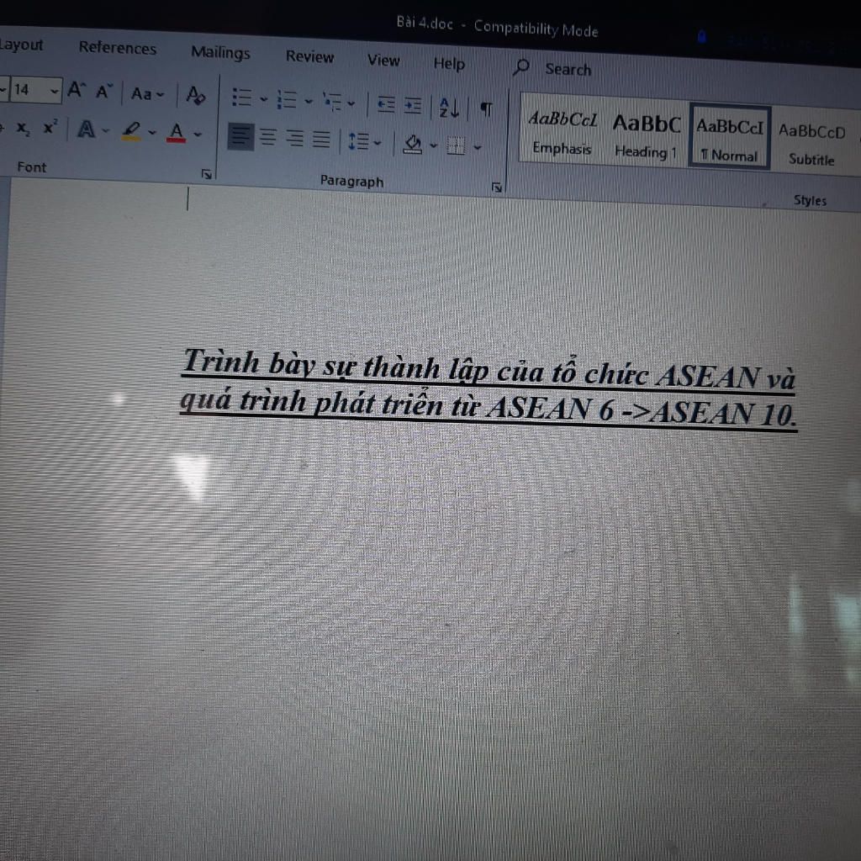This screenshot has height=861, width=861.
Task: Open Font dialog launcher
Action: click(x=207, y=174)
